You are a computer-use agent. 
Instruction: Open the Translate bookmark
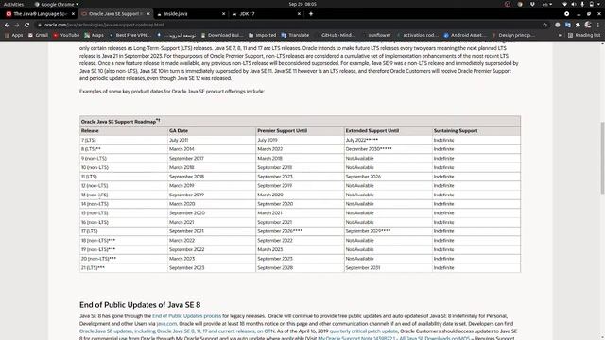point(295,35)
